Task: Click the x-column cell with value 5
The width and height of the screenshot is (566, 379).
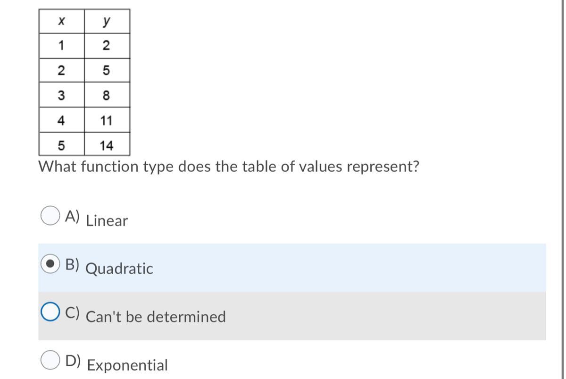Action: 61,145
